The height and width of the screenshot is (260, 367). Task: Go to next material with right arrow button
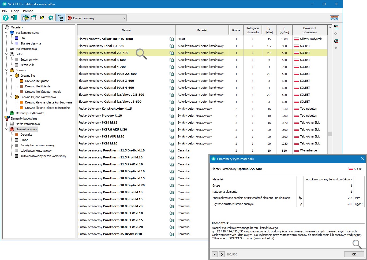click(222, 254)
